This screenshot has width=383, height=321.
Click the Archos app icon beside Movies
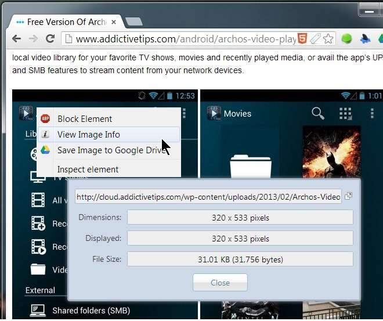click(x=214, y=113)
